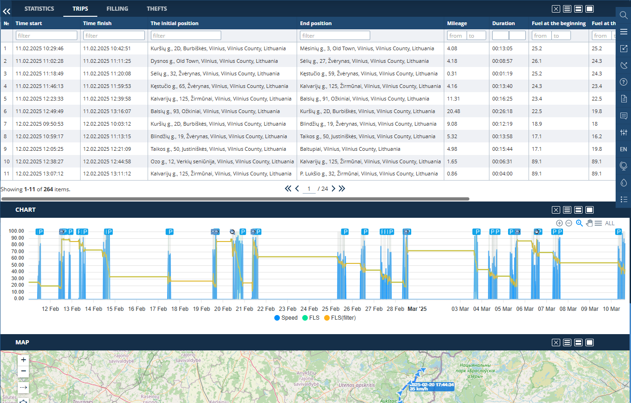Click the fuel drop icon in sidebar
The width and height of the screenshot is (631, 403).
point(624,182)
